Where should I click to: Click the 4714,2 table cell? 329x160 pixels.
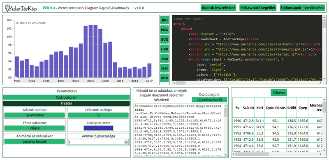(x=248, y=127)
